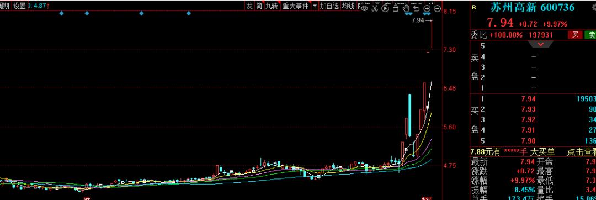
Task: Select the hand pan tool
Action: click(406, 8)
